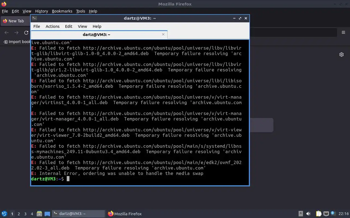Image resolution: width=350 pixels, height=218 pixels.
Task: Open Firefox Edit menu
Action: [15, 11]
